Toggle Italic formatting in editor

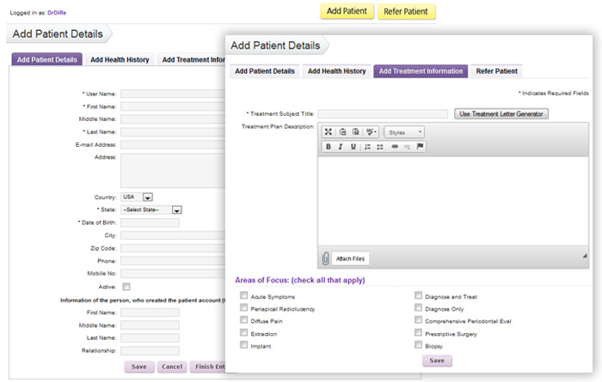[x=341, y=147]
